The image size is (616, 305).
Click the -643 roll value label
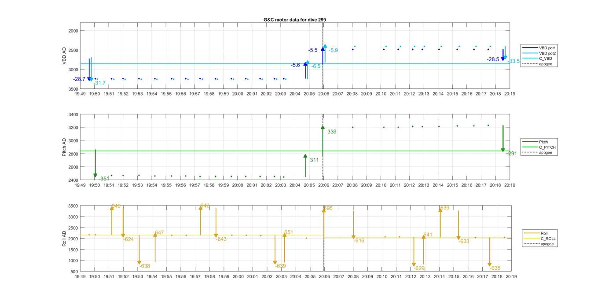click(x=221, y=239)
